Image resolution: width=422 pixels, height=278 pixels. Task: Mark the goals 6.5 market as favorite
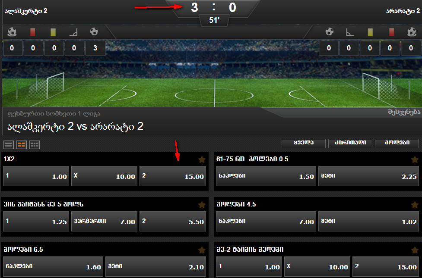pos(202,250)
